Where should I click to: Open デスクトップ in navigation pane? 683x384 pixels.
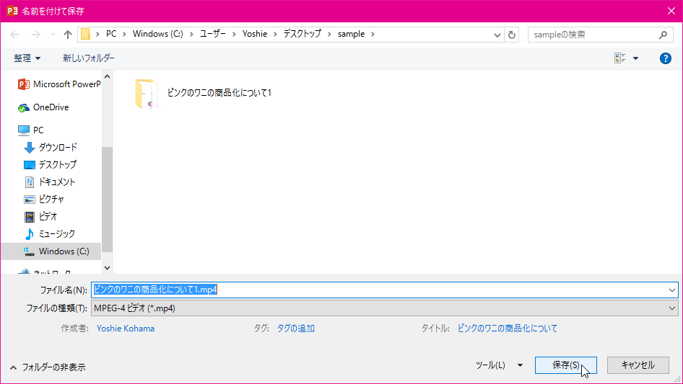(x=50, y=165)
